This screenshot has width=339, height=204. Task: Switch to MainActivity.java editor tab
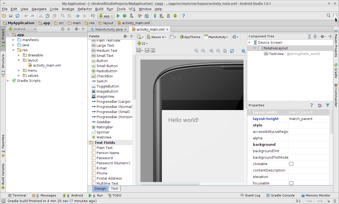click(x=109, y=30)
